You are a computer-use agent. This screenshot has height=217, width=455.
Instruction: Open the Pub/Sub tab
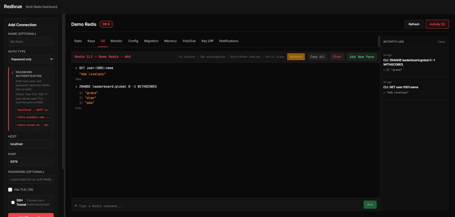click(x=189, y=41)
